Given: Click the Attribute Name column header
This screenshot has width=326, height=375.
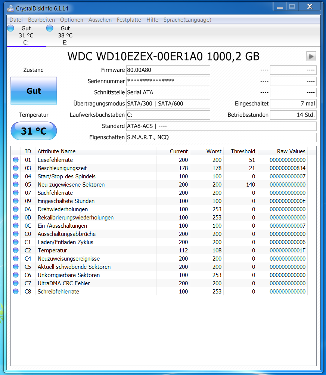Looking at the screenshot, I should [96, 151].
